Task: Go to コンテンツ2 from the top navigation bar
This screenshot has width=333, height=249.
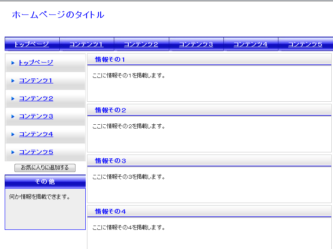Action: click(141, 44)
